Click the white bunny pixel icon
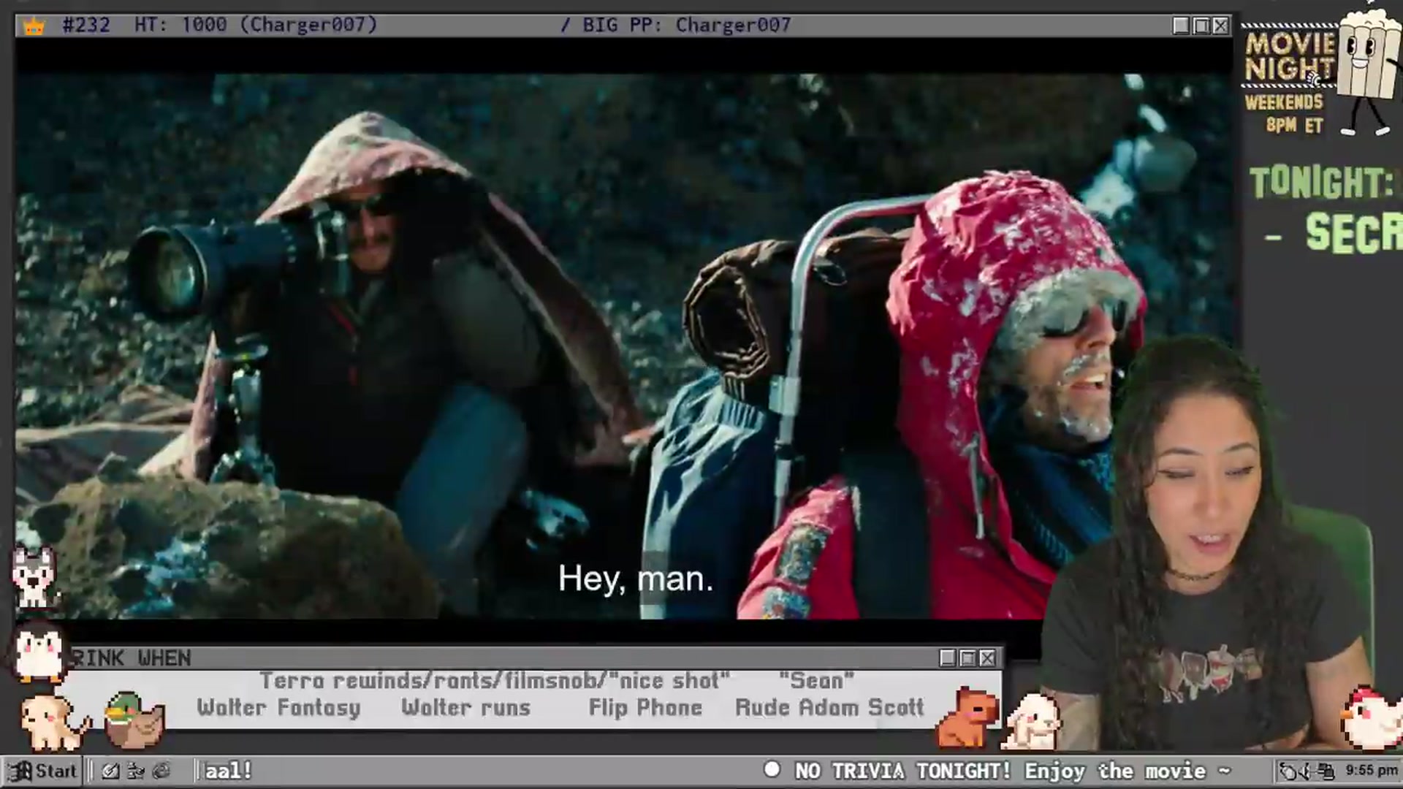 pyautogui.click(x=1032, y=722)
